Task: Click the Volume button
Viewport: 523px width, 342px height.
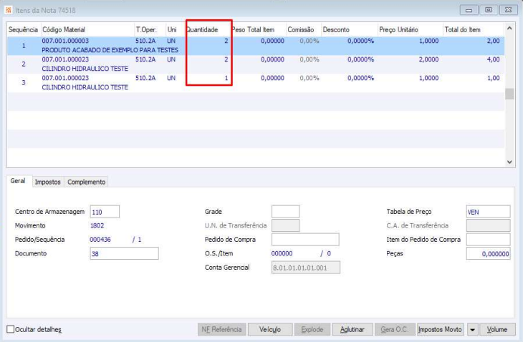Action: [497, 330]
